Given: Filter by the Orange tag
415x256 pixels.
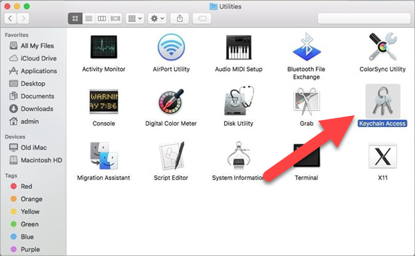Looking at the screenshot, I should tap(26, 199).
